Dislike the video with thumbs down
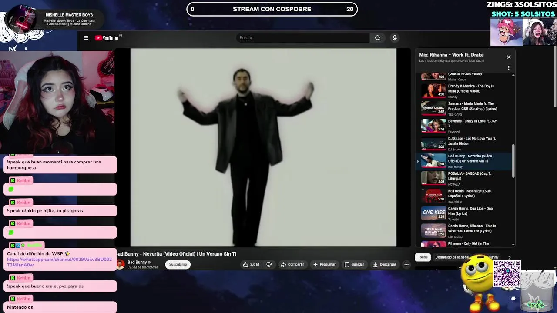The image size is (557, 313). click(269, 264)
